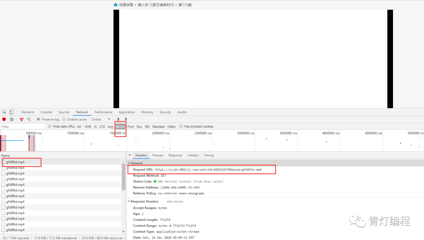424x240 pixels.
Task: Click the import HAR upload arrow
Action: pyautogui.click(x=118, y=119)
